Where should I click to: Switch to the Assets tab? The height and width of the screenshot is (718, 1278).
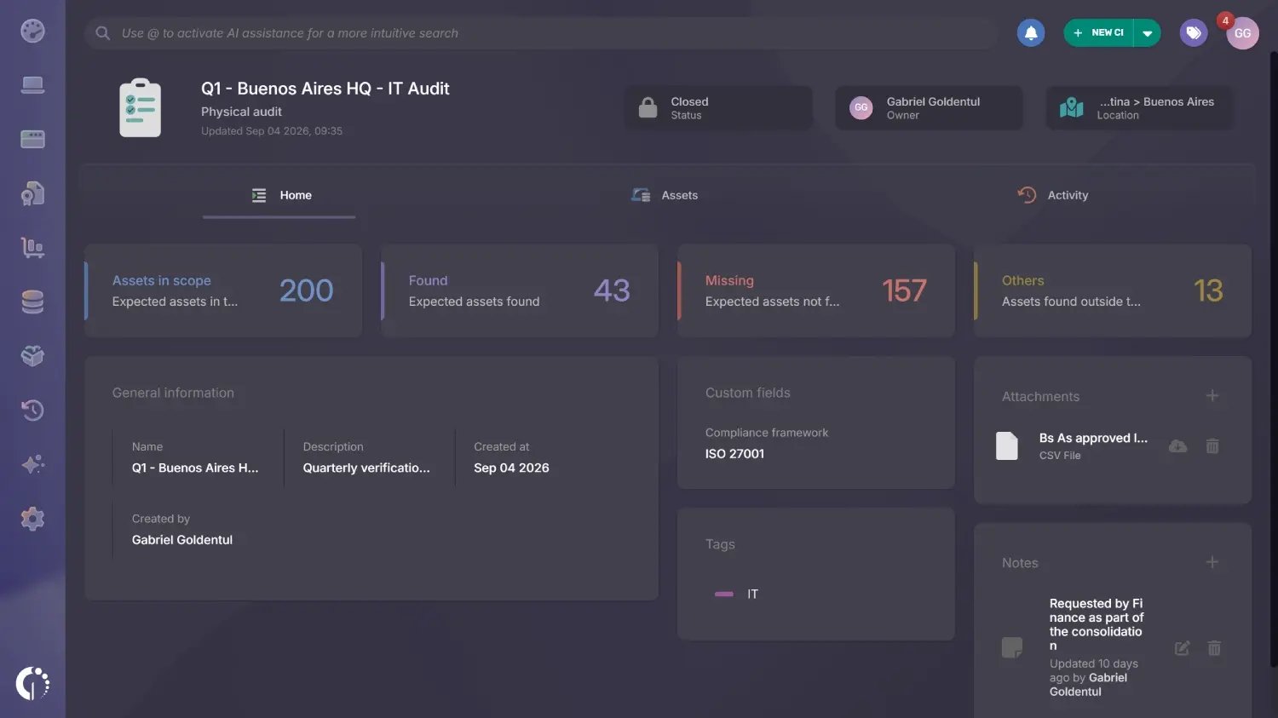tap(665, 195)
